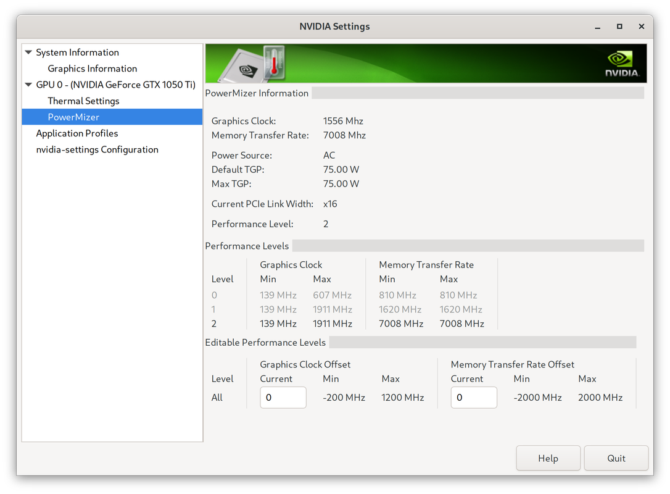Open Application Profiles page

click(77, 133)
